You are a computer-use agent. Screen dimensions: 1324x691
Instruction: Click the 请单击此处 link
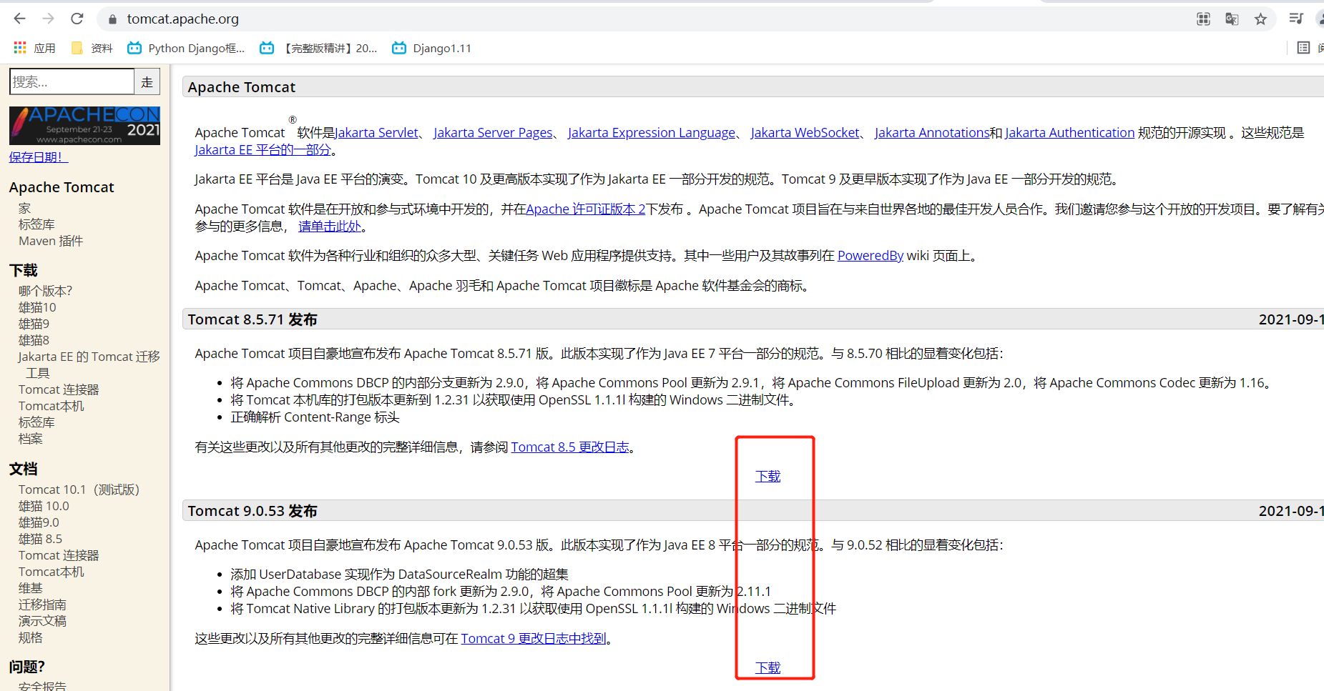tap(330, 226)
